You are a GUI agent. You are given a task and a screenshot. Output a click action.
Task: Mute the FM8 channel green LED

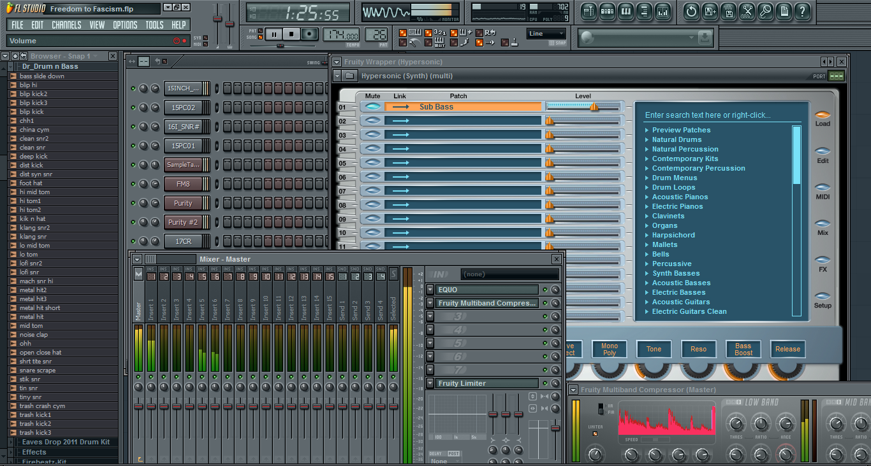(x=133, y=184)
